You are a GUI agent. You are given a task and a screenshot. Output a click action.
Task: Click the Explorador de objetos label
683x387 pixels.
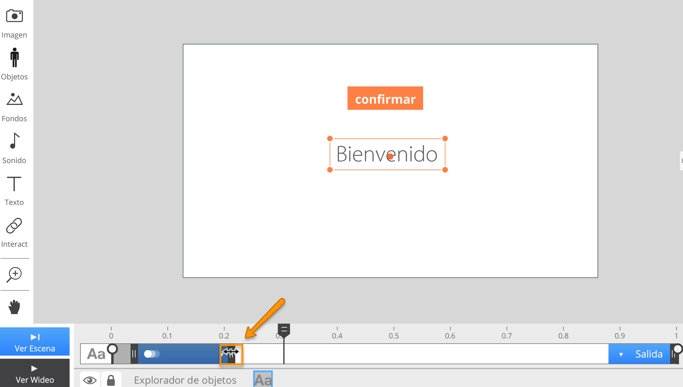click(185, 380)
